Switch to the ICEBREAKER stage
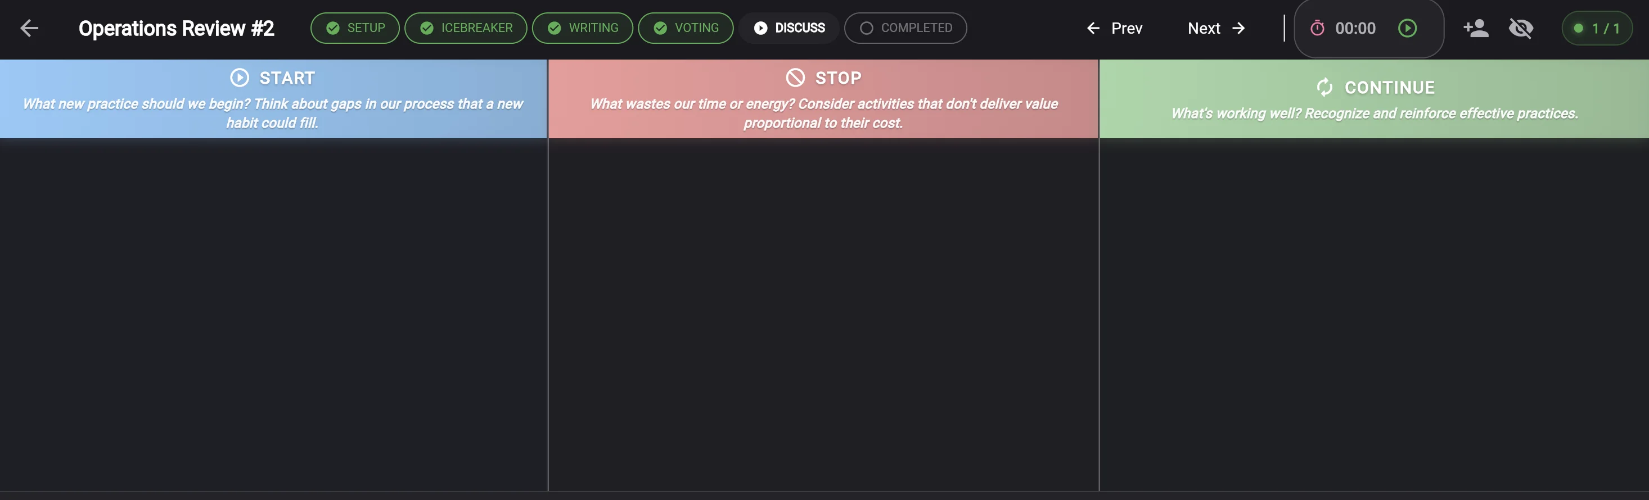The width and height of the screenshot is (1649, 500). click(x=466, y=28)
